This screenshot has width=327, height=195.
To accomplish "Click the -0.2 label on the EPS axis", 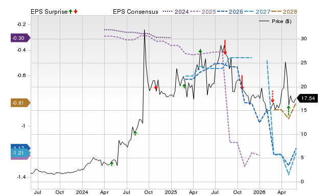I will (x=21, y=25).
